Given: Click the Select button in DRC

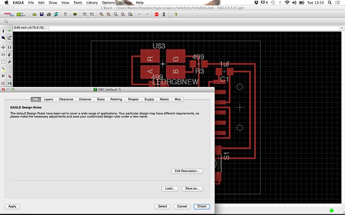Looking at the screenshot, I should (x=163, y=206).
